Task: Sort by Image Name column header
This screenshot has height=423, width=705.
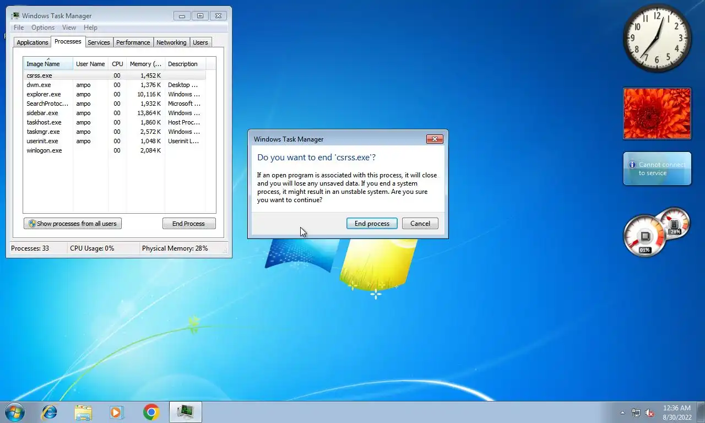Action: click(x=48, y=64)
